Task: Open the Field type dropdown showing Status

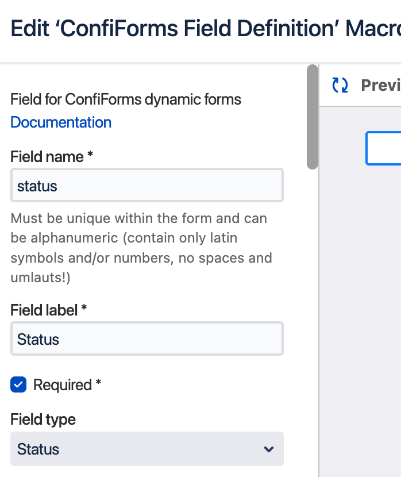Action: pyautogui.click(x=146, y=449)
